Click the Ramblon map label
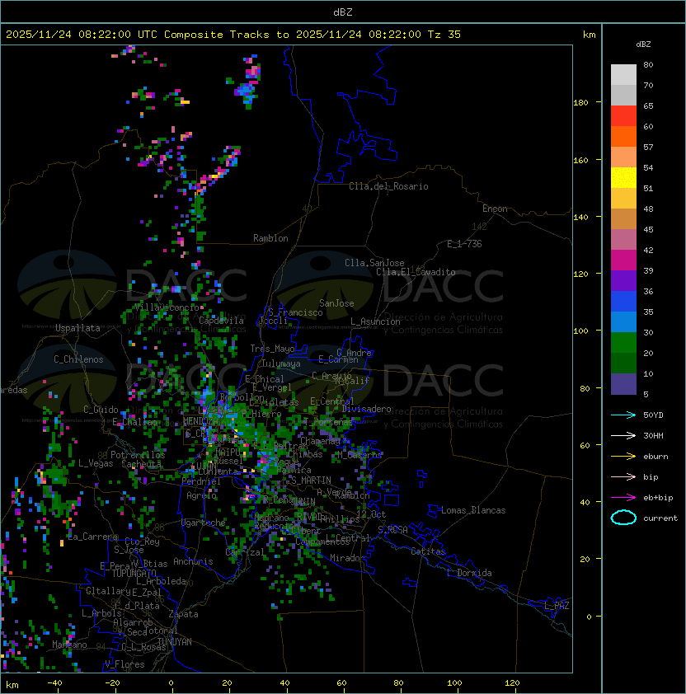The image size is (686, 694). point(270,238)
